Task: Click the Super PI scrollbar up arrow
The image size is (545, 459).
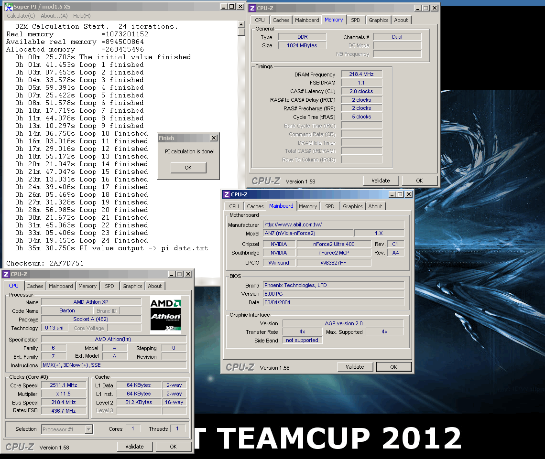Action: point(241,24)
